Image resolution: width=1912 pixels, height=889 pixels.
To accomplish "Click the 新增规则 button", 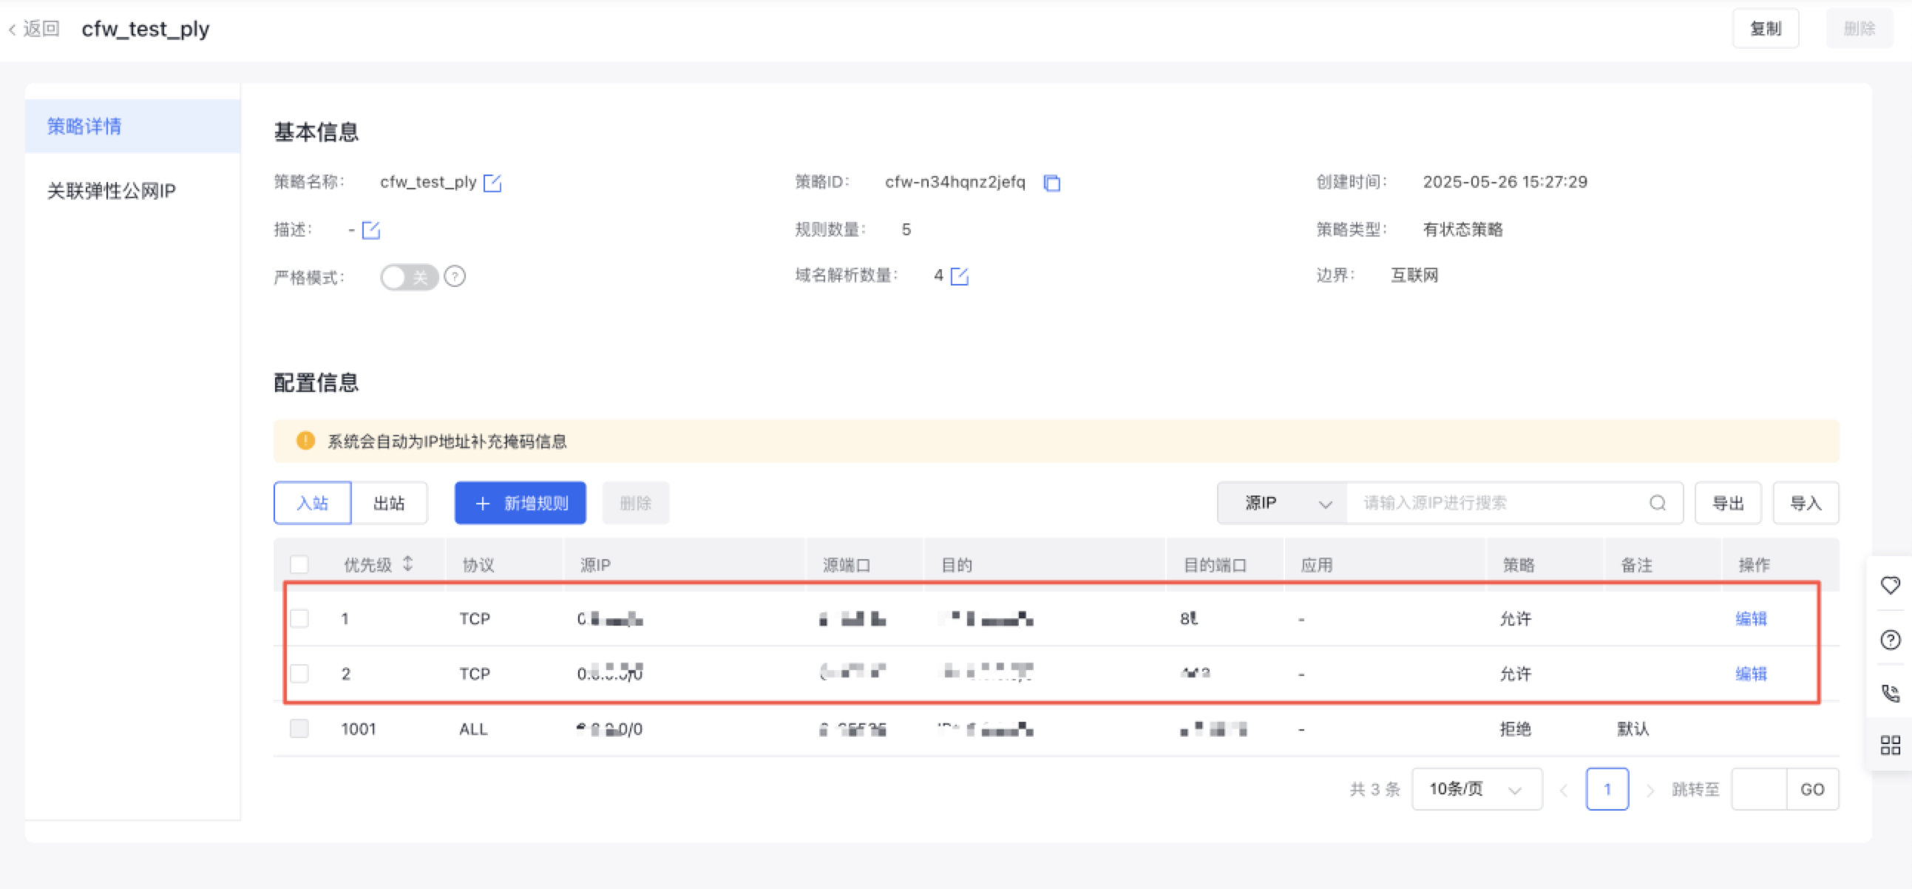I will coord(521,504).
